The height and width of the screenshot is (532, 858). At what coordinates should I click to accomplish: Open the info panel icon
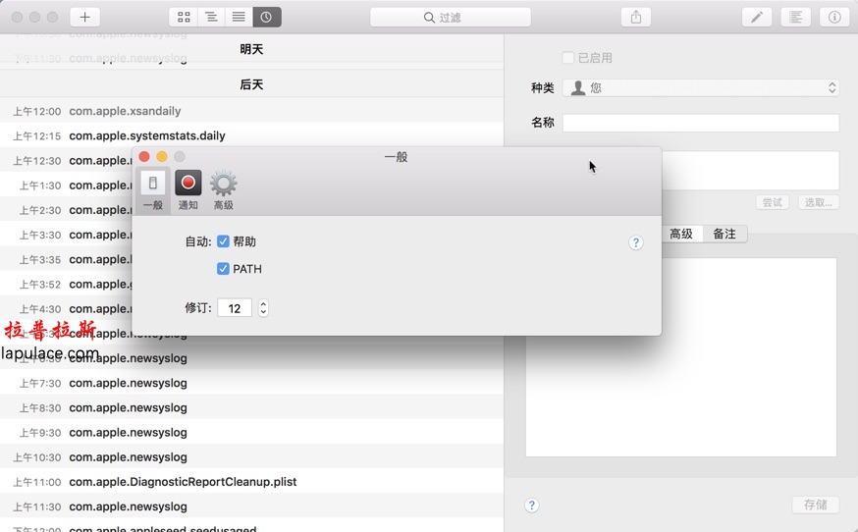(834, 17)
